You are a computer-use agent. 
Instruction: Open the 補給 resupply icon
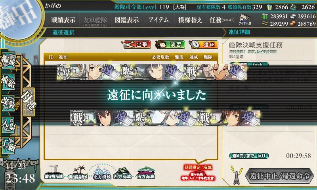(8, 82)
